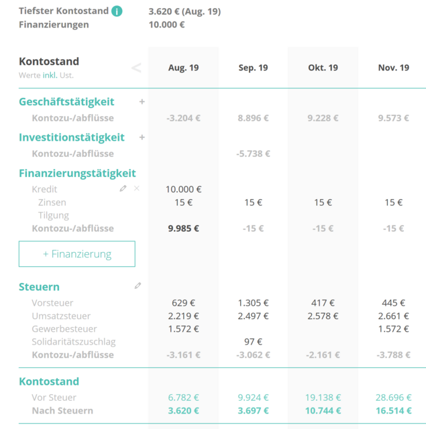426x429 pixels.
Task: Select the Aug. 19 column header
Action: click(183, 68)
